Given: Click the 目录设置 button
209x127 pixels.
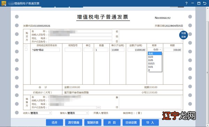Looking at the screenshot, I should click(131, 122).
